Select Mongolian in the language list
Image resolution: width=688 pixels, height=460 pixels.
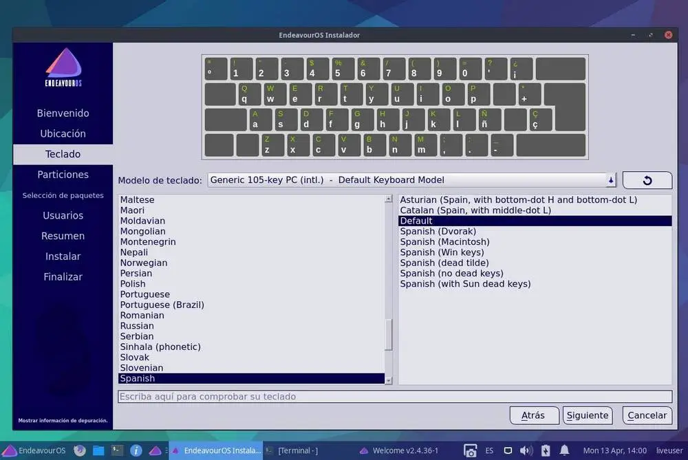251,231
